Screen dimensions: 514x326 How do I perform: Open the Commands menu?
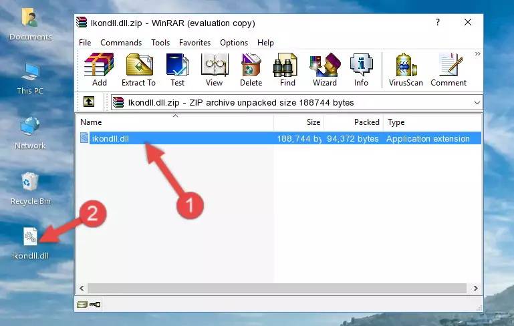[121, 43]
